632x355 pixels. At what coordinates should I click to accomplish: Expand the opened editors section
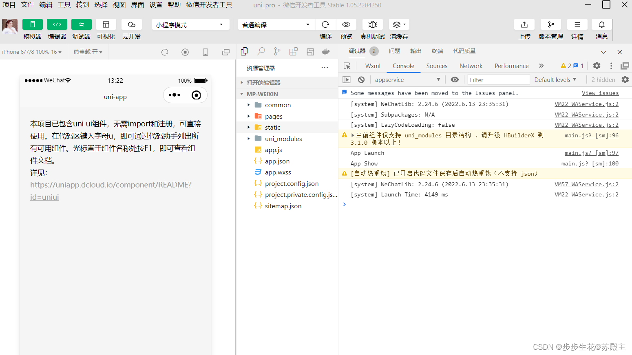coord(287,82)
